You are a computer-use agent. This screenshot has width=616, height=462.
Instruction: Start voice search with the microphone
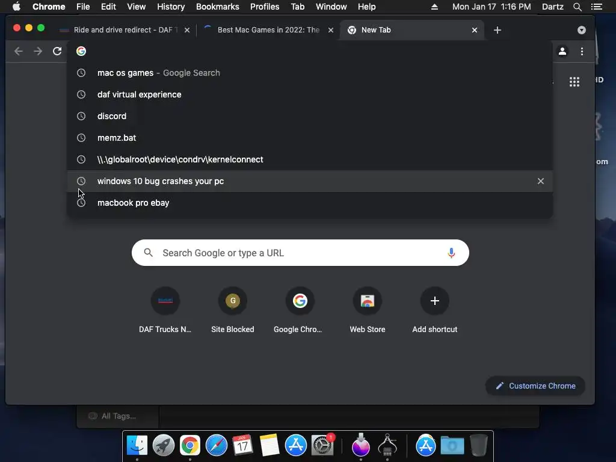pyautogui.click(x=451, y=253)
